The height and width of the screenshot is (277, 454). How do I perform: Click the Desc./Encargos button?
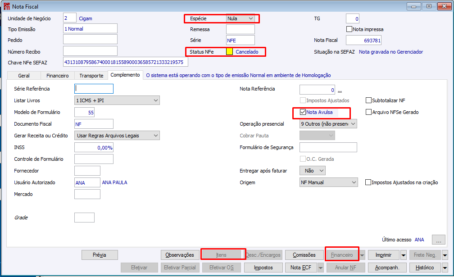point(263,255)
